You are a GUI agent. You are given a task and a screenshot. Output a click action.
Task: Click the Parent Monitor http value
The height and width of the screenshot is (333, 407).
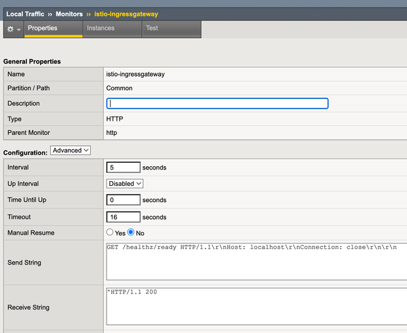coord(113,132)
